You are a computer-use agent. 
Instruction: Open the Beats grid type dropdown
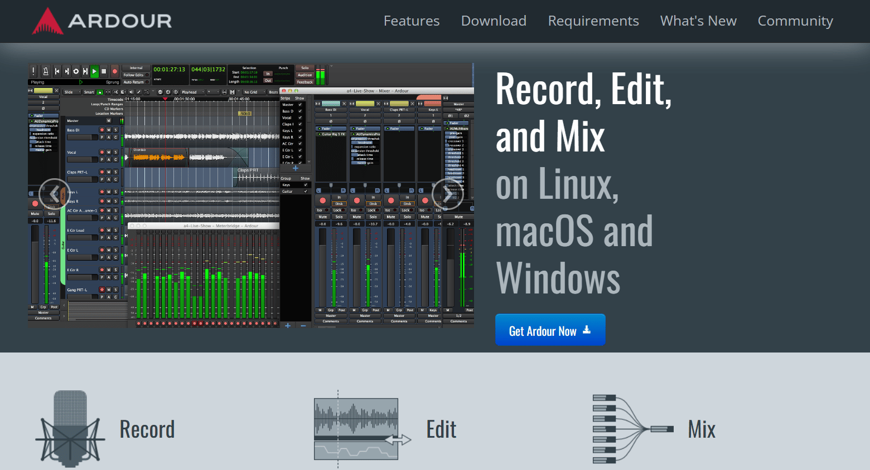click(273, 92)
